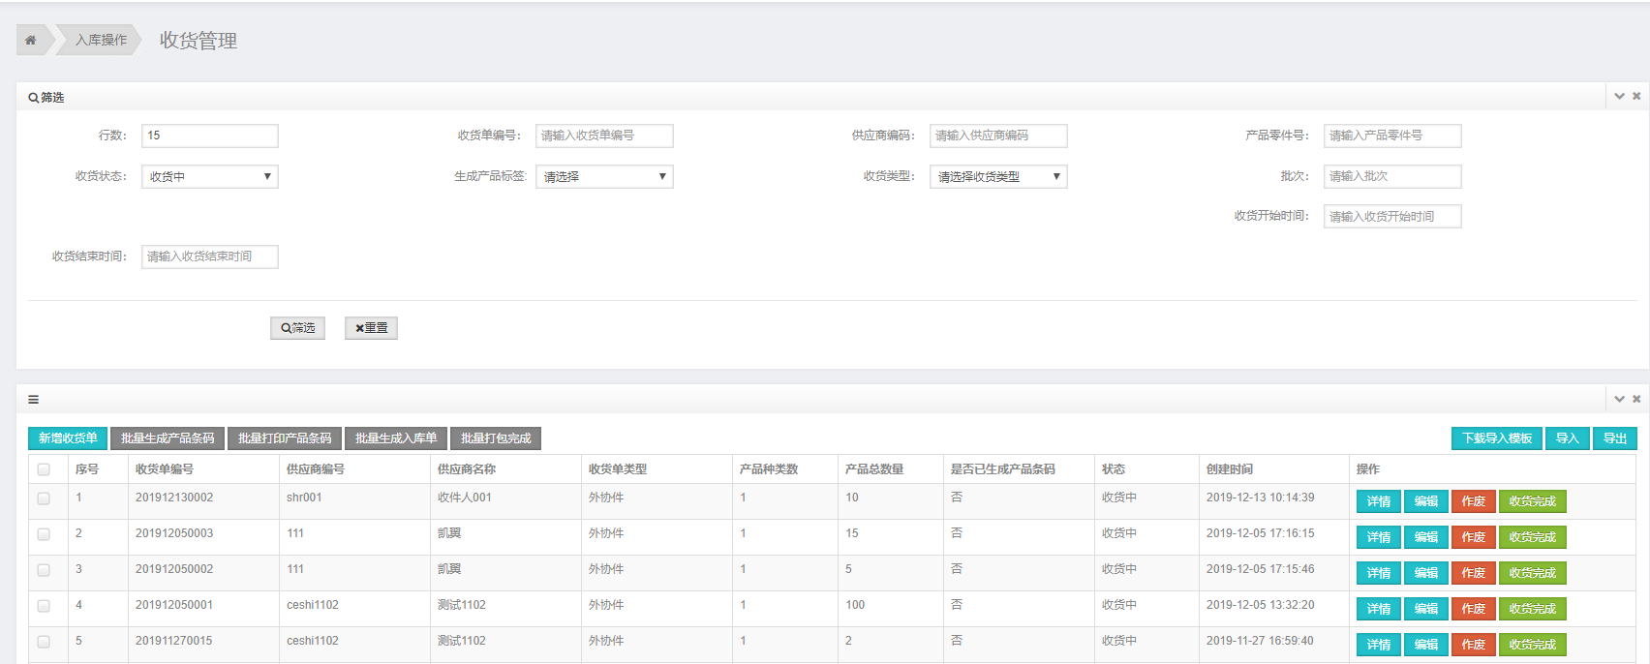Expand the 收货类型 dropdown
The width and height of the screenshot is (1650, 664).
[x=997, y=176]
